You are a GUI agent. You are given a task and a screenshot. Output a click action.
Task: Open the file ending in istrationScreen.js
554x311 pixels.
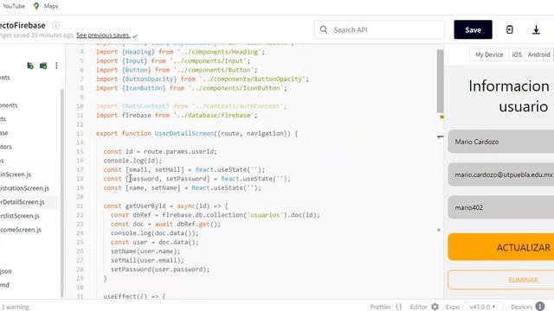[x=24, y=188]
